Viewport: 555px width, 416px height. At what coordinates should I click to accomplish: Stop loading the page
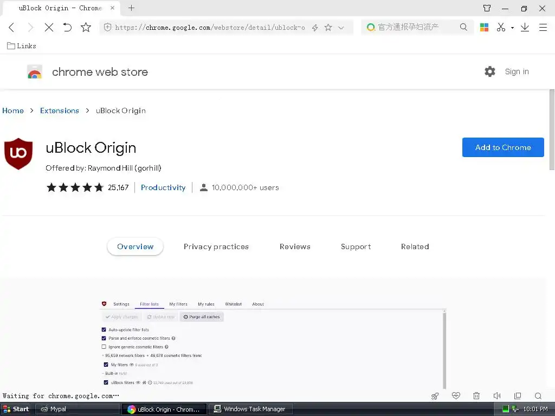[x=49, y=27]
